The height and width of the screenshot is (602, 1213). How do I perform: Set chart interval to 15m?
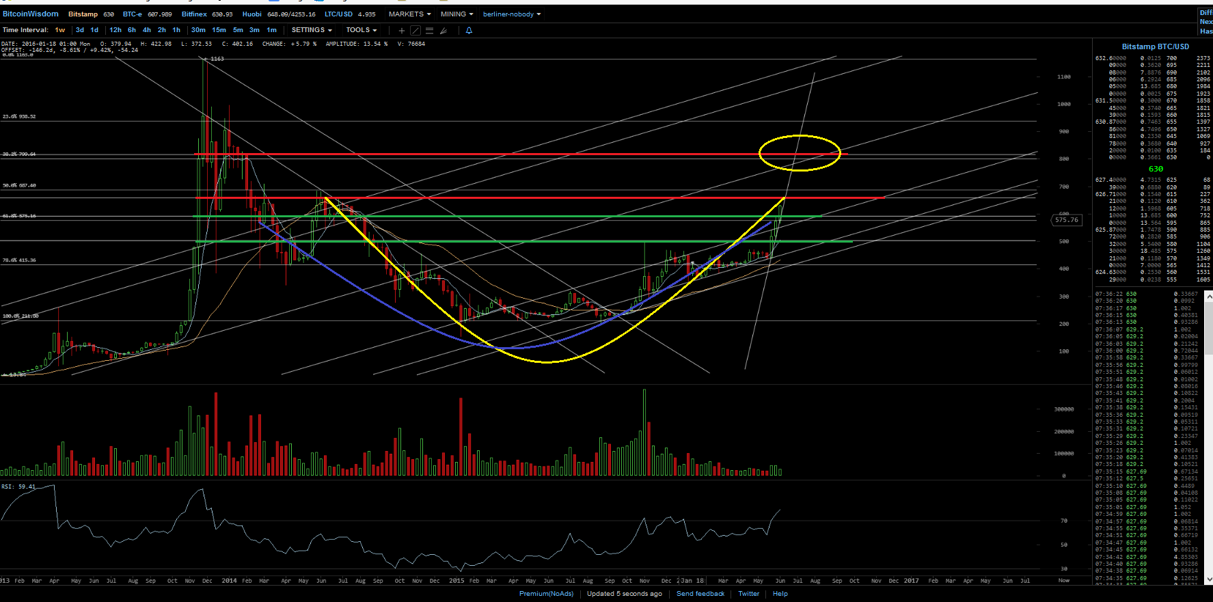(x=219, y=30)
